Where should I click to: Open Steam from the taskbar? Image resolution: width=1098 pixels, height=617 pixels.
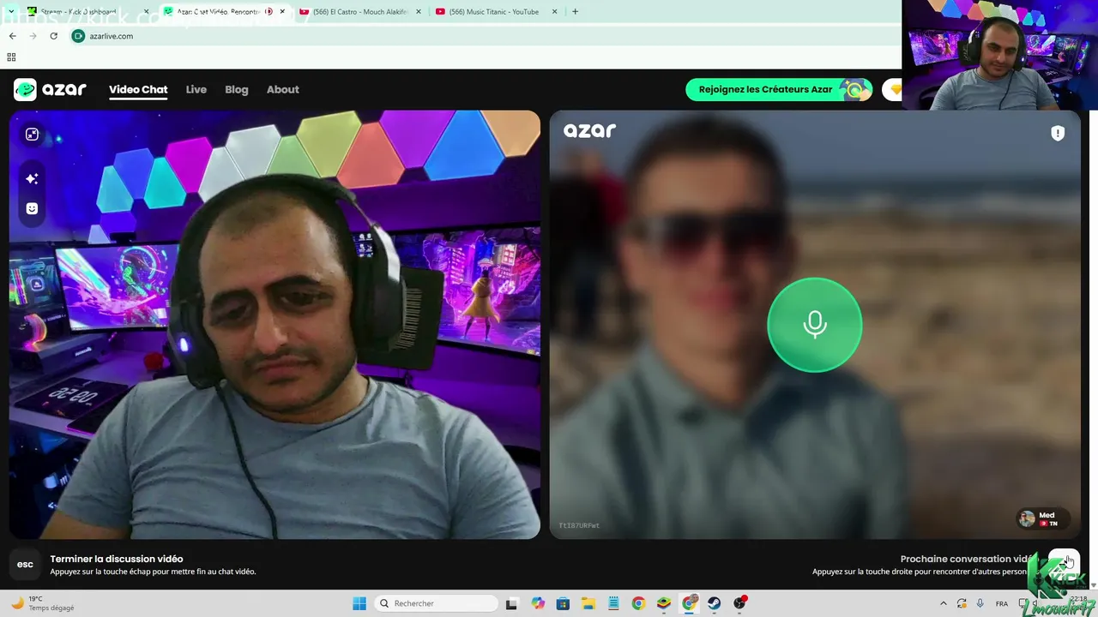714,603
